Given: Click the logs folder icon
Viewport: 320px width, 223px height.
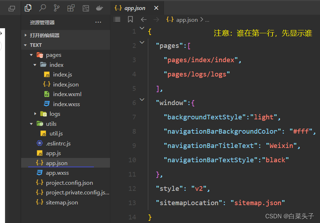Looking at the screenshot, I should point(44,114).
